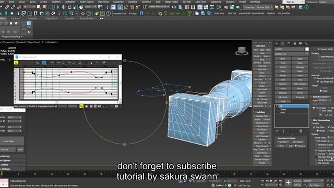Select the Mesh output radio button
Image resolution: width=334 pixels, height=188 pixels.
[321, 91]
